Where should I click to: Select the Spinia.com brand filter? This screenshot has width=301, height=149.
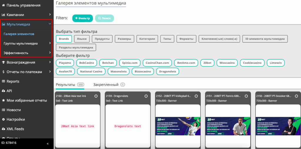tap(130, 63)
